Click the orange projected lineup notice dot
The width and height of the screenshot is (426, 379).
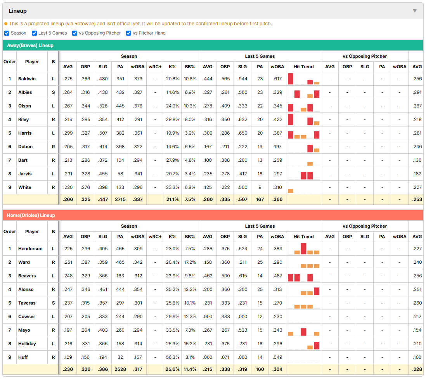click(x=6, y=24)
